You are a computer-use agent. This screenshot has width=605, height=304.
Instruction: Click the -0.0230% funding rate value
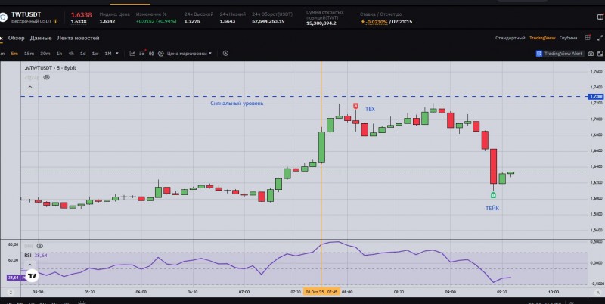pyautogui.click(x=377, y=22)
